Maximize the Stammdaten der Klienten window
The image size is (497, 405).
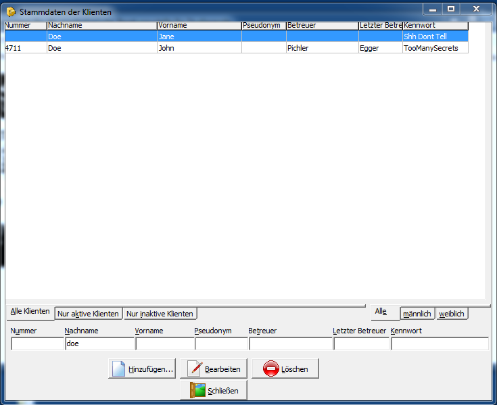pyautogui.click(x=451, y=9)
